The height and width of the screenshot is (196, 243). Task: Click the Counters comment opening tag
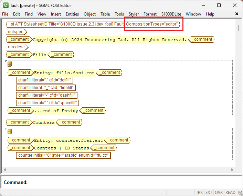tap(19, 122)
